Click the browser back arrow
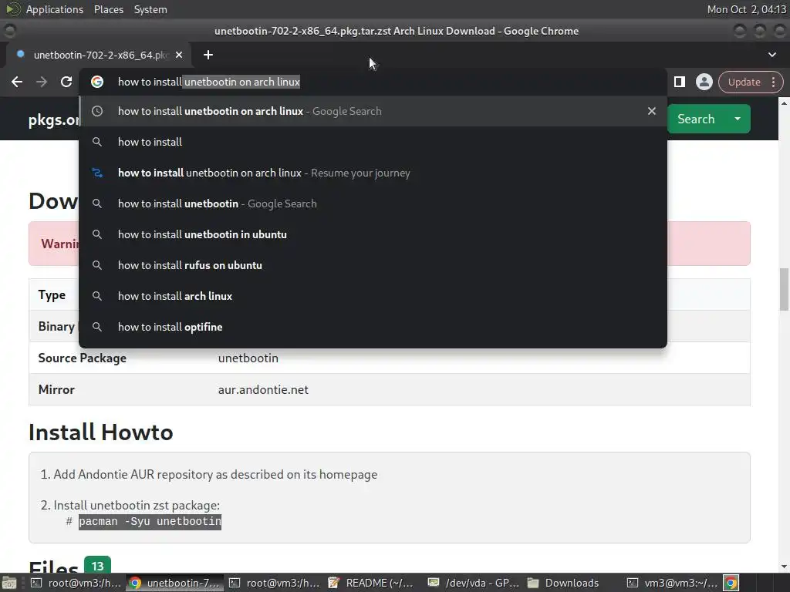This screenshot has height=592, width=790. click(17, 82)
